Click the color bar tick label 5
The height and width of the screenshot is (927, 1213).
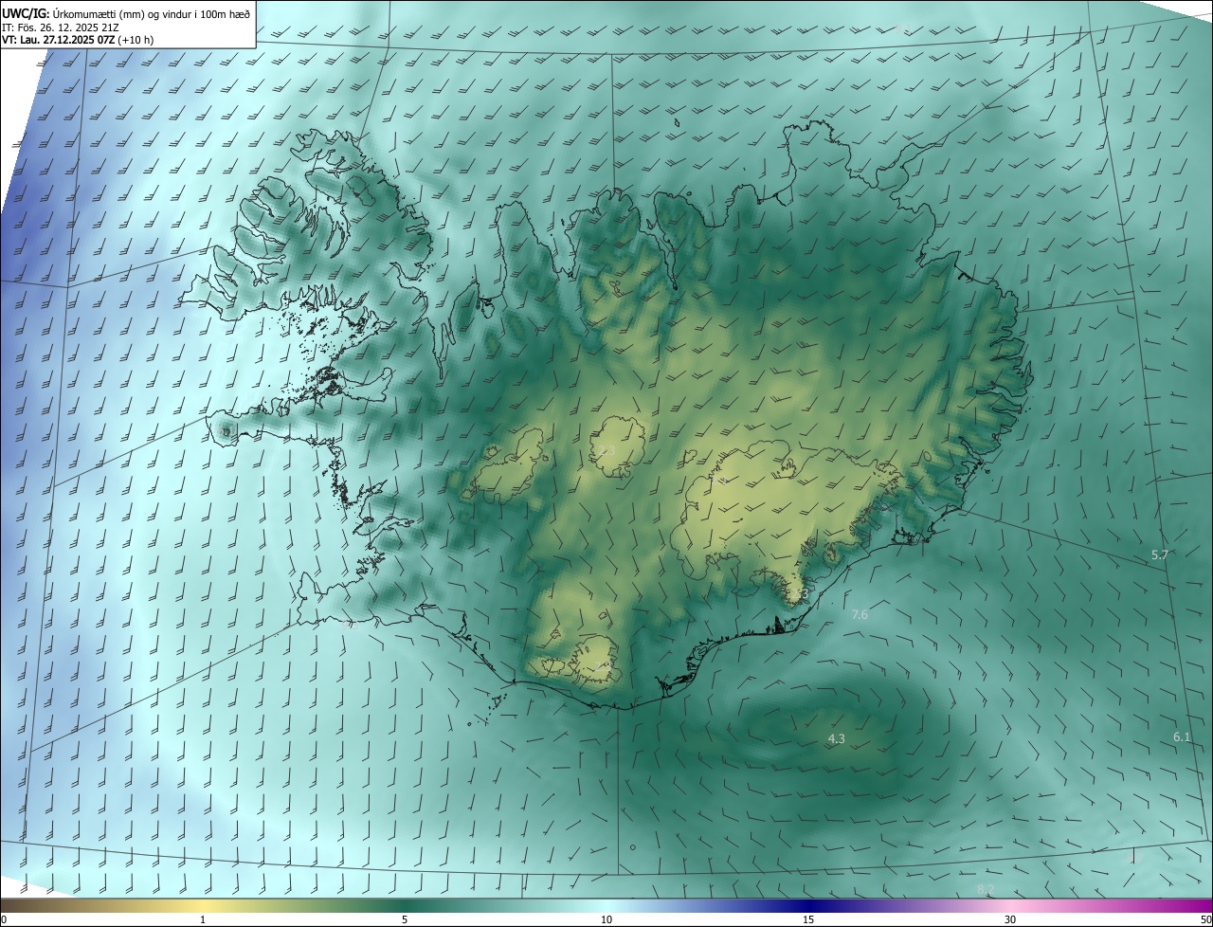coord(405,920)
